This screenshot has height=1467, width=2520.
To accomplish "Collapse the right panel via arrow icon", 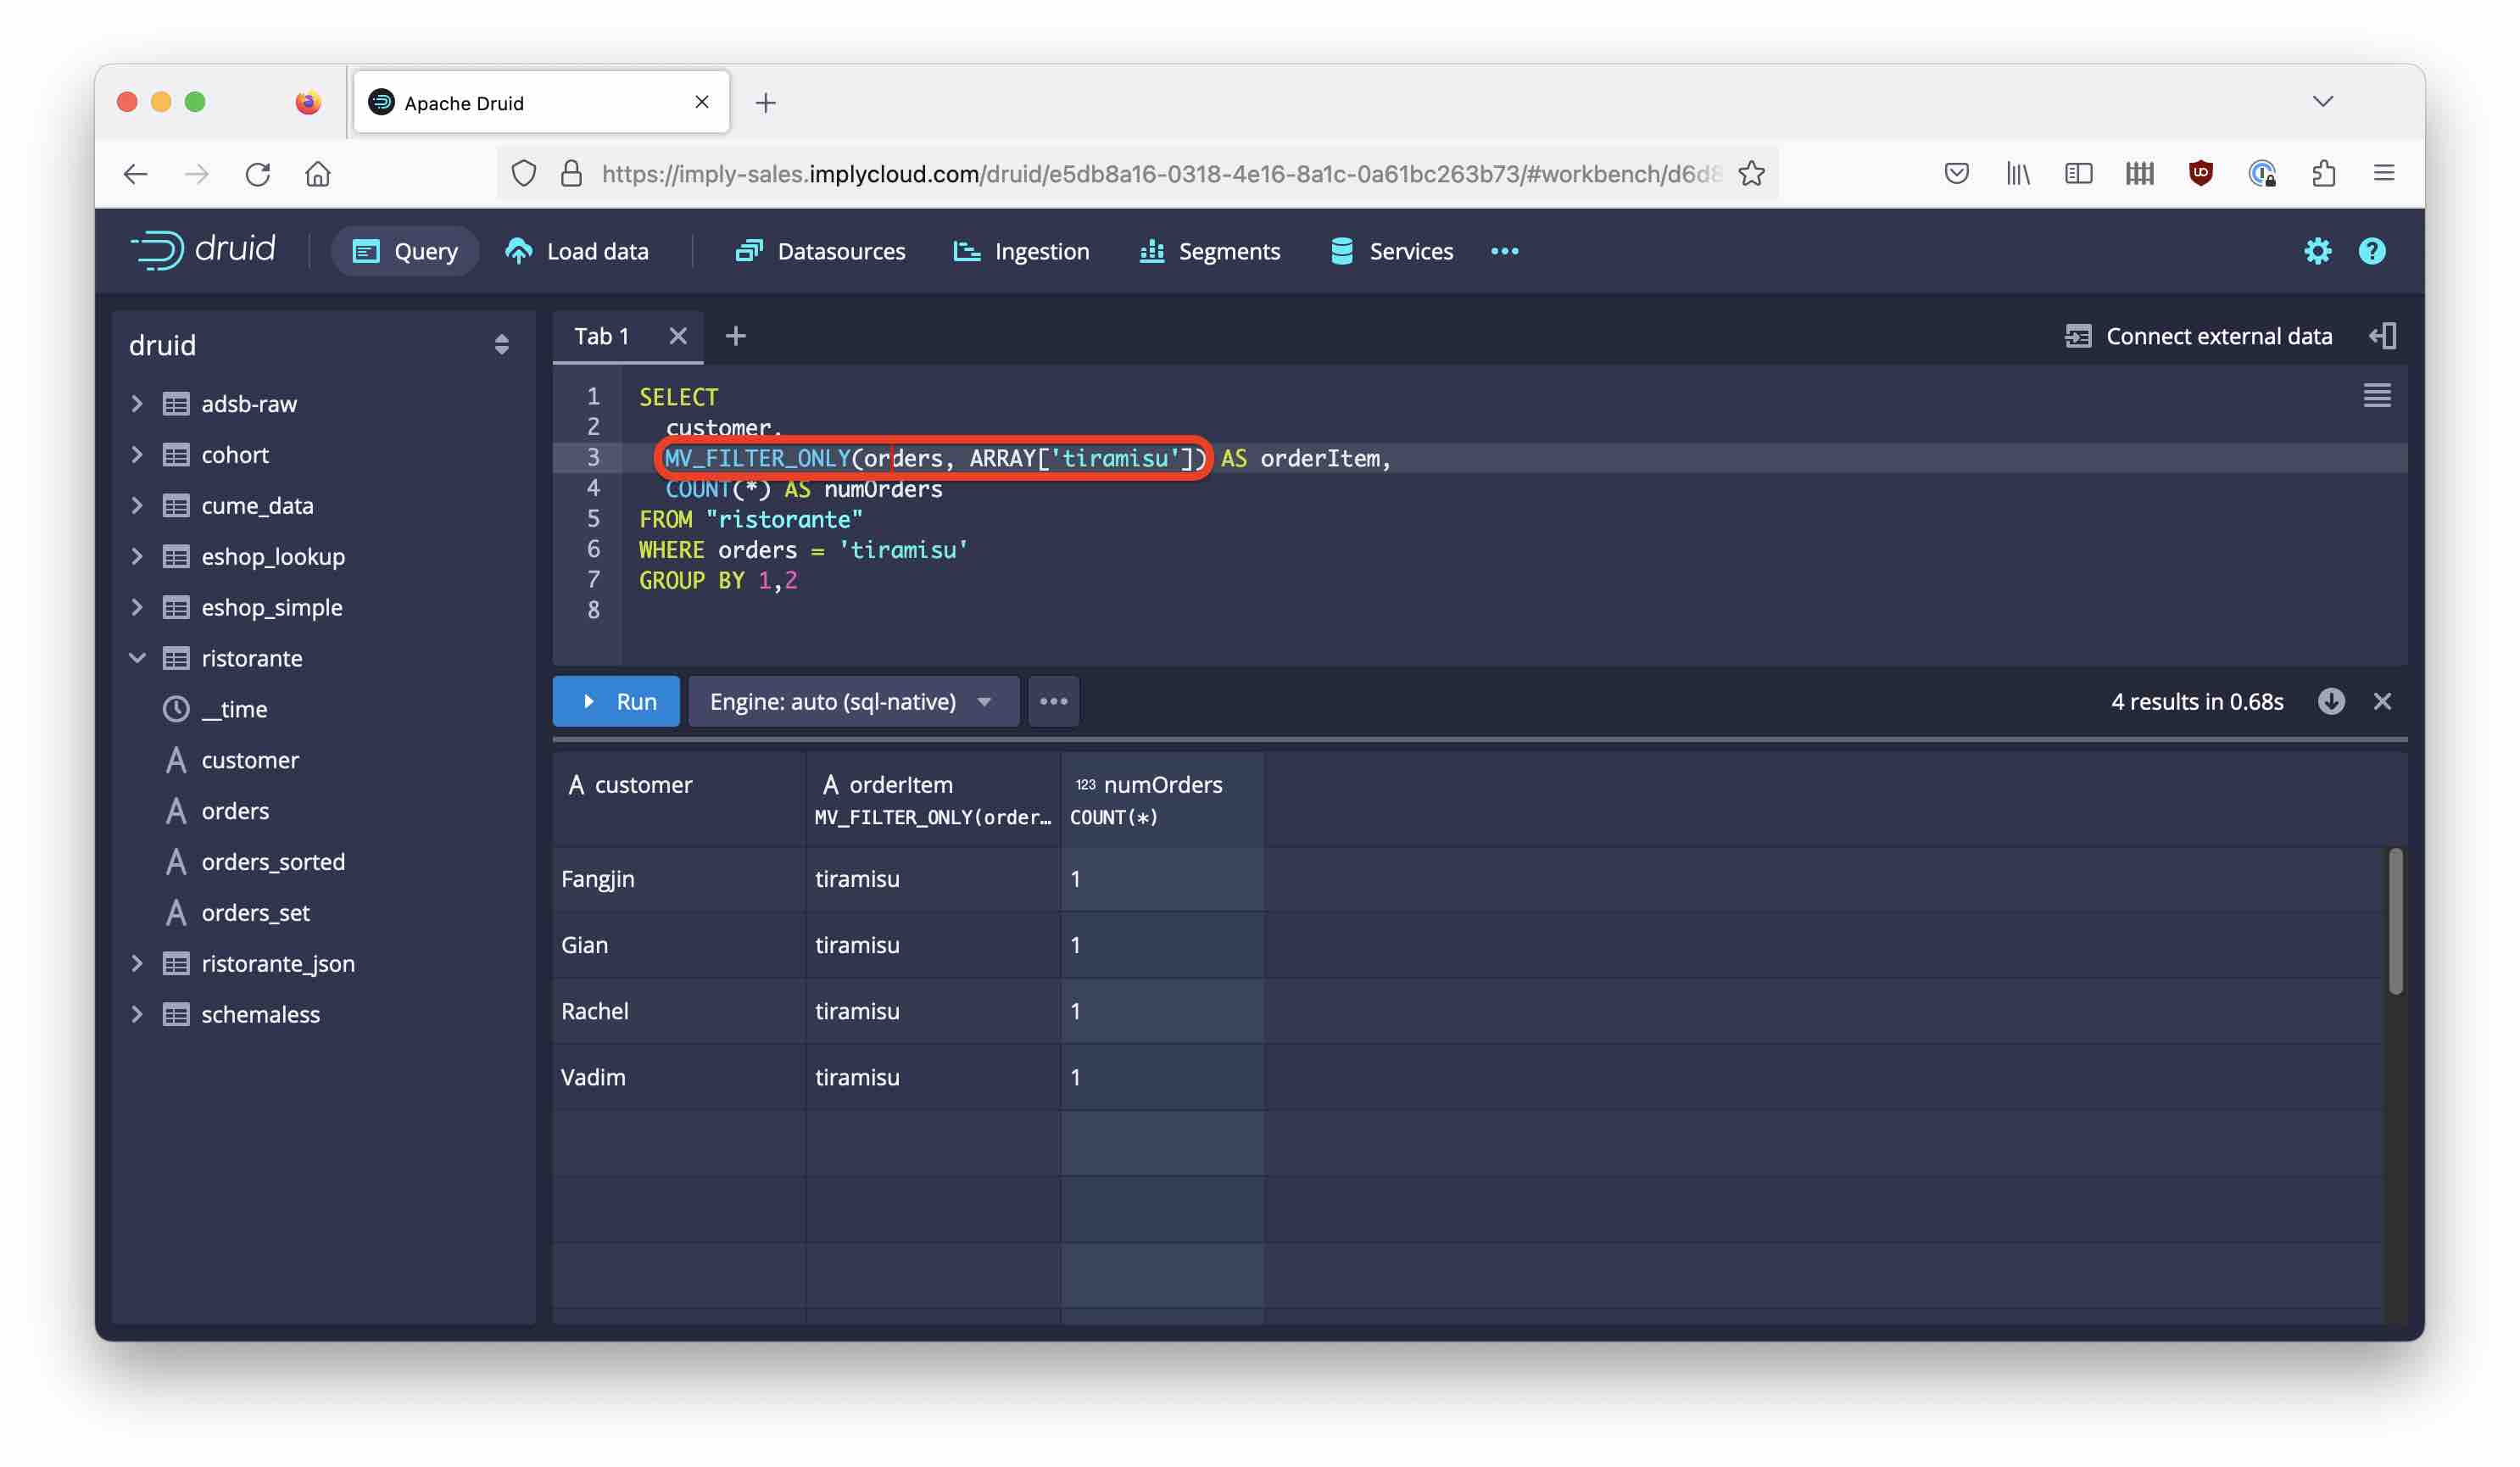I will coord(2382,336).
